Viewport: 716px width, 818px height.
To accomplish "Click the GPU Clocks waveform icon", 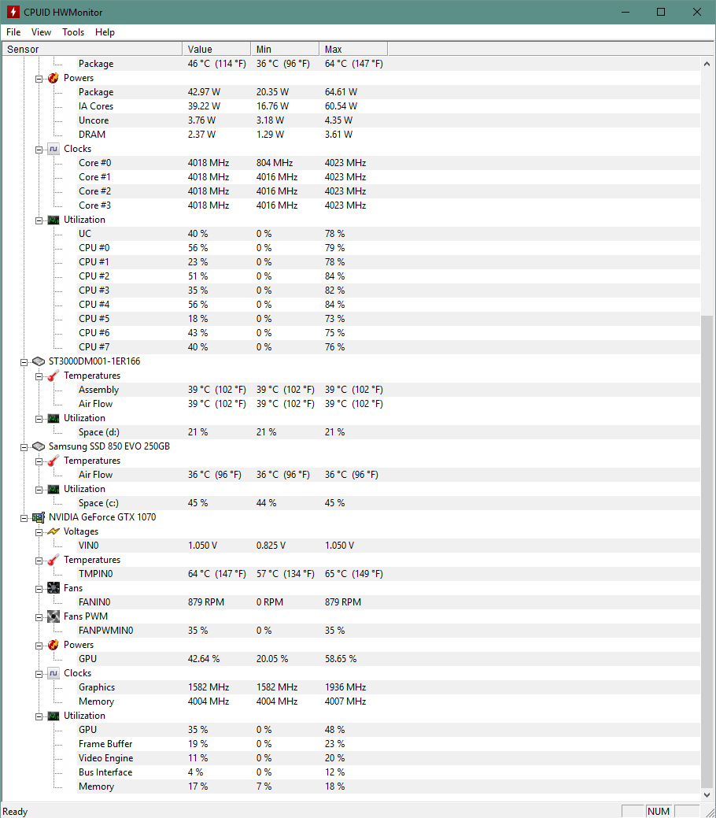I will [x=54, y=673].
